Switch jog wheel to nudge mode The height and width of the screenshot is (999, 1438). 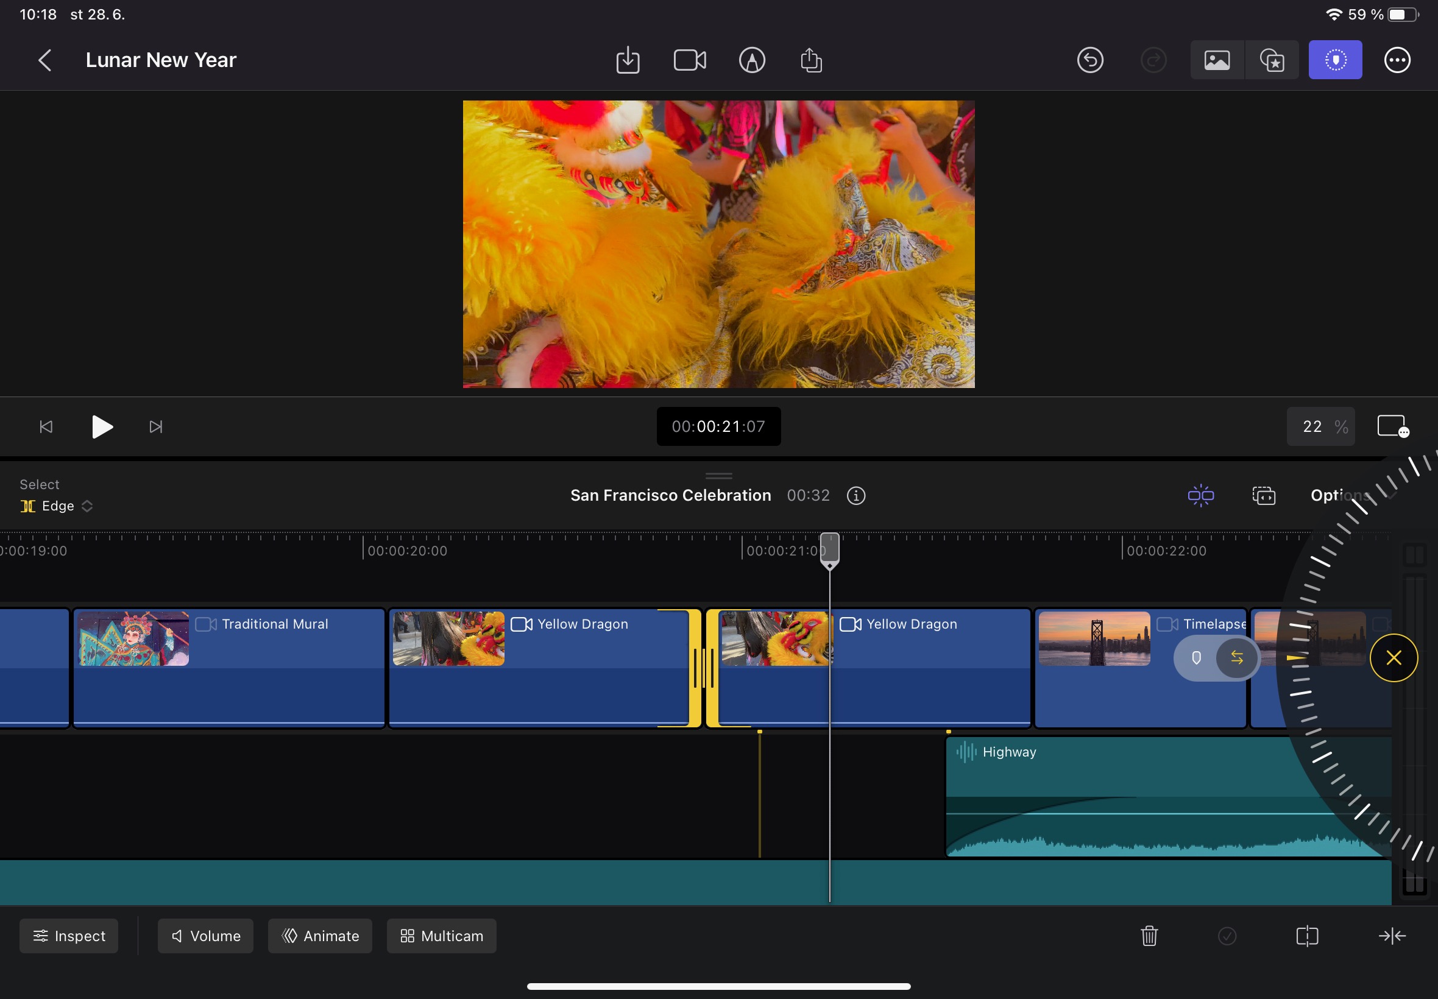(1236, 657)
